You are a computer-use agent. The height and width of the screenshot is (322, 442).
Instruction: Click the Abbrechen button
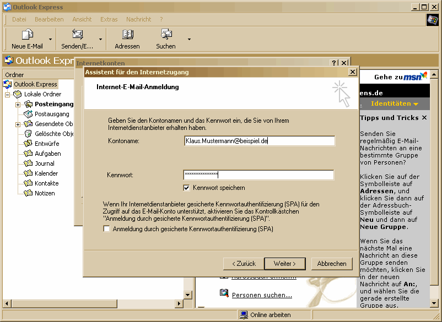(x=332, y=264)
